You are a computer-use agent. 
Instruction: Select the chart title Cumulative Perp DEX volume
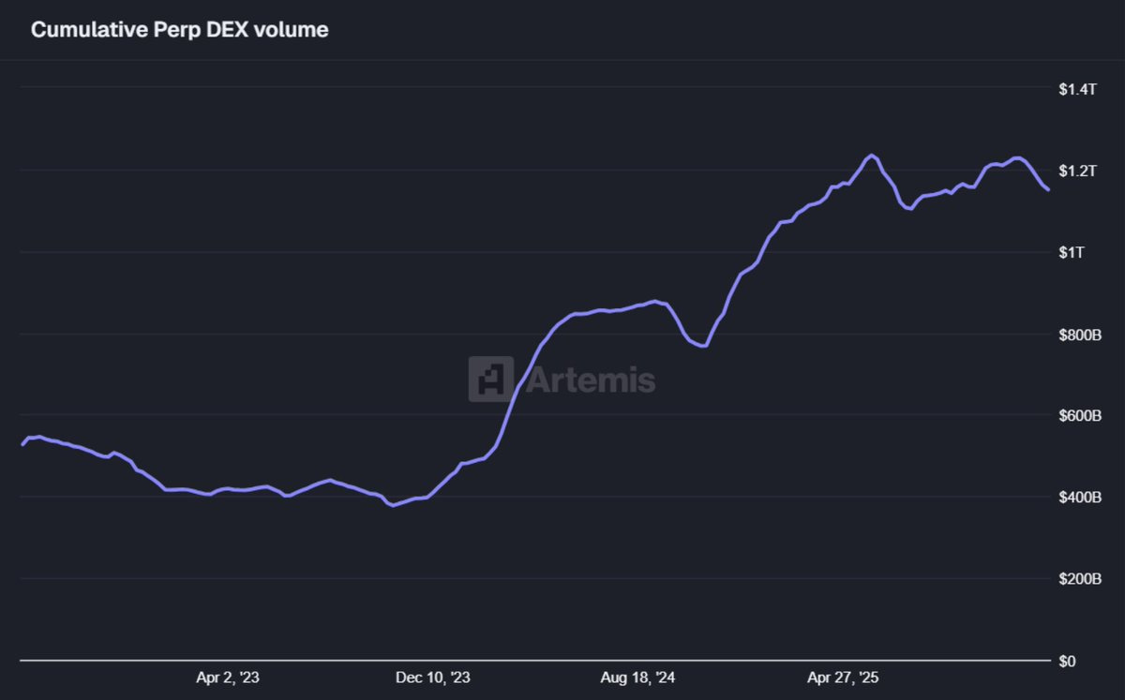pyautogui.click(x=180, y=29)
